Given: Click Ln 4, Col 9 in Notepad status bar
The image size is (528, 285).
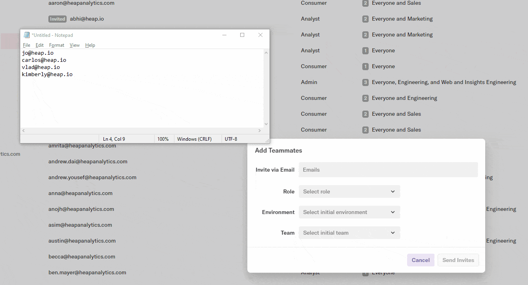Looking at the screenshot, I should (114, 139).
